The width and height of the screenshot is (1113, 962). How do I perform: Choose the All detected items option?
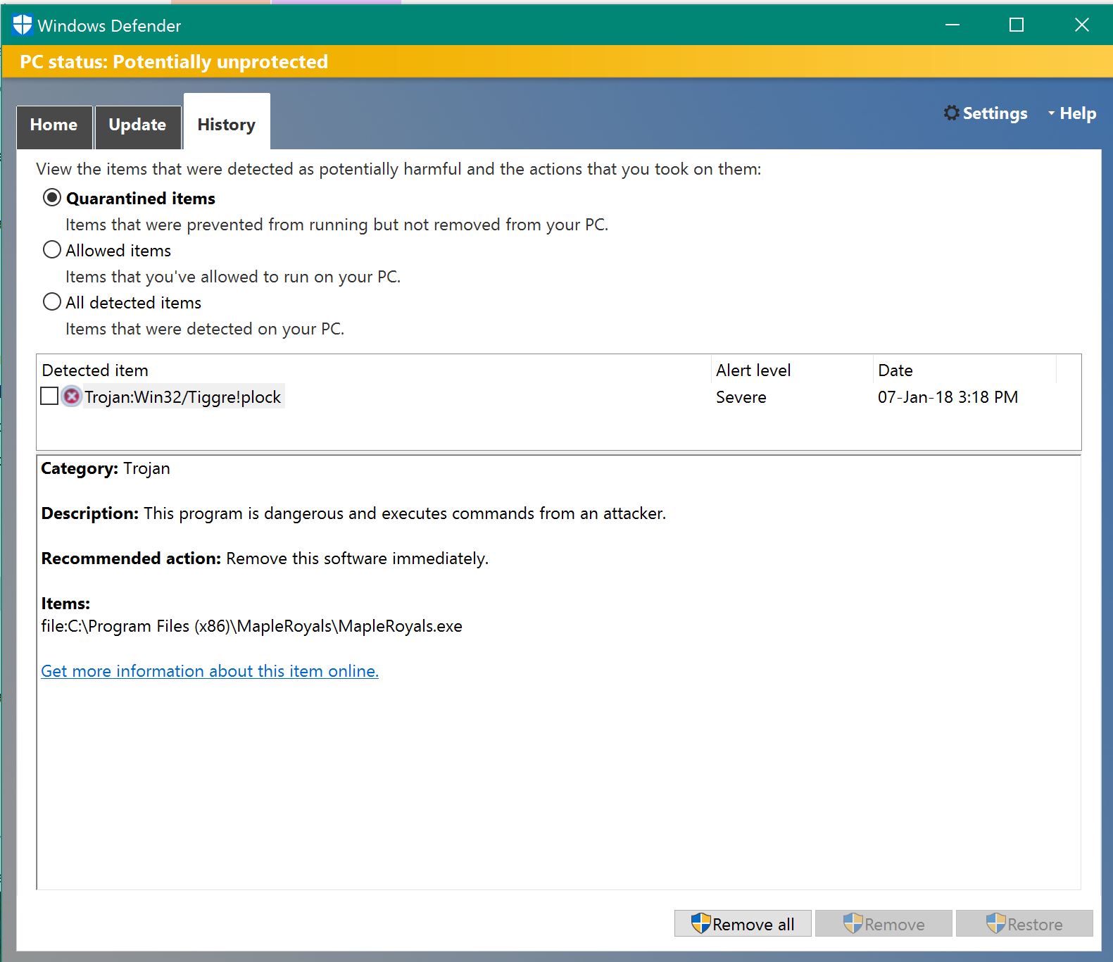[52, 301]
